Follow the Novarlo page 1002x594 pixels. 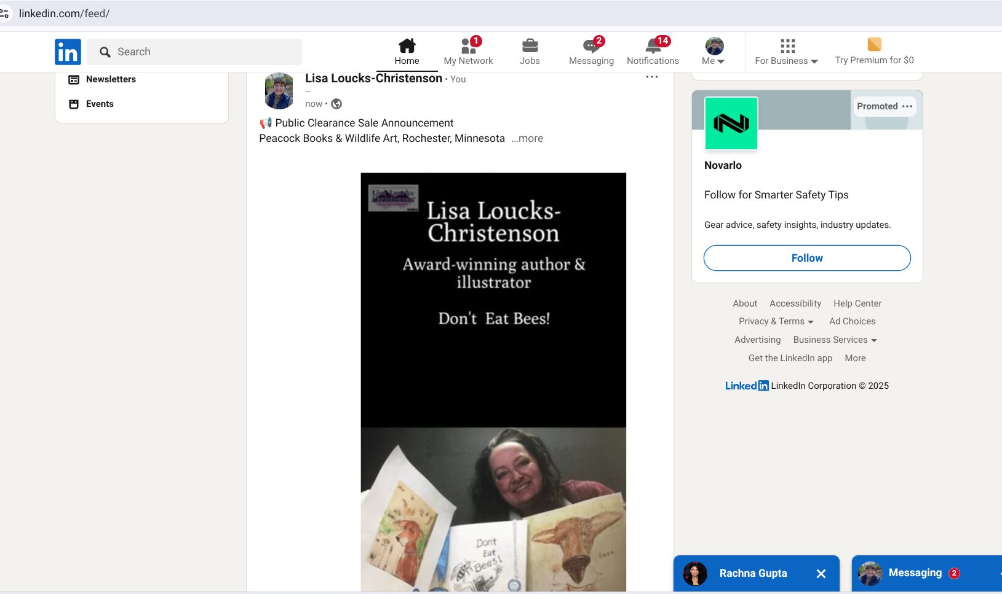(x=807, y=258)
